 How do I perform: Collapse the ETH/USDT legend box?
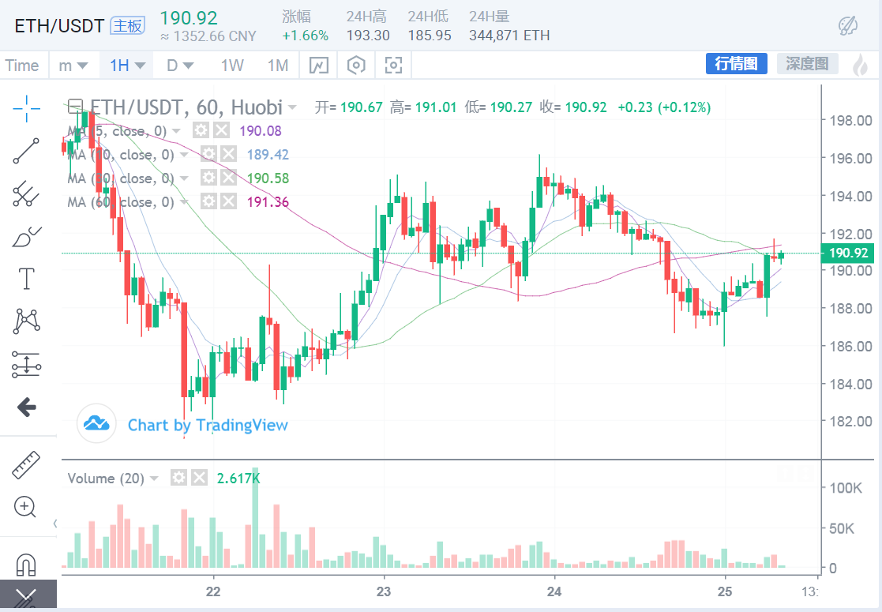[x=75, y=107]
